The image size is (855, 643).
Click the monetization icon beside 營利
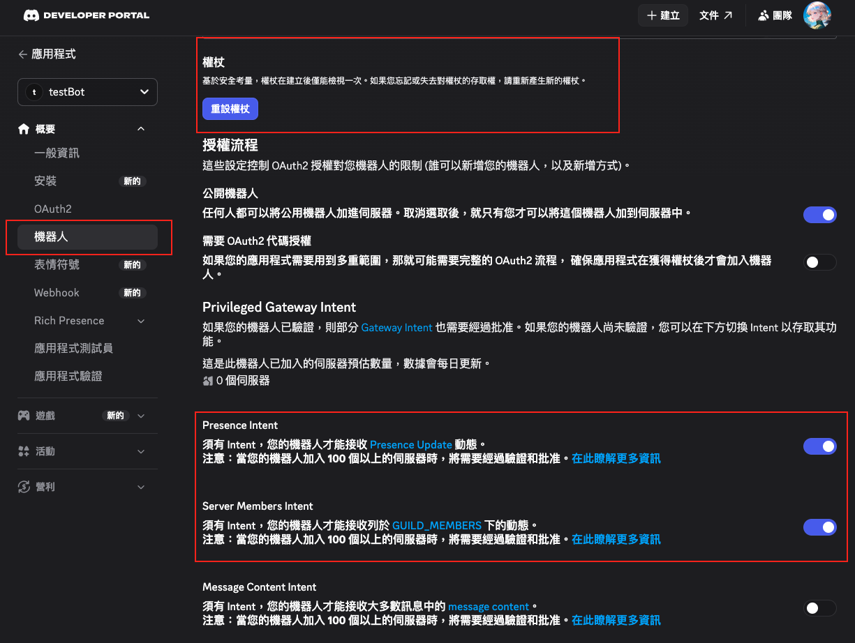(x=24, y=487)
